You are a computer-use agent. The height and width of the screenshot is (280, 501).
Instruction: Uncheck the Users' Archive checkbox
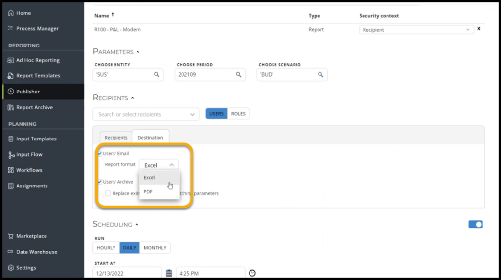pos(100,182)
